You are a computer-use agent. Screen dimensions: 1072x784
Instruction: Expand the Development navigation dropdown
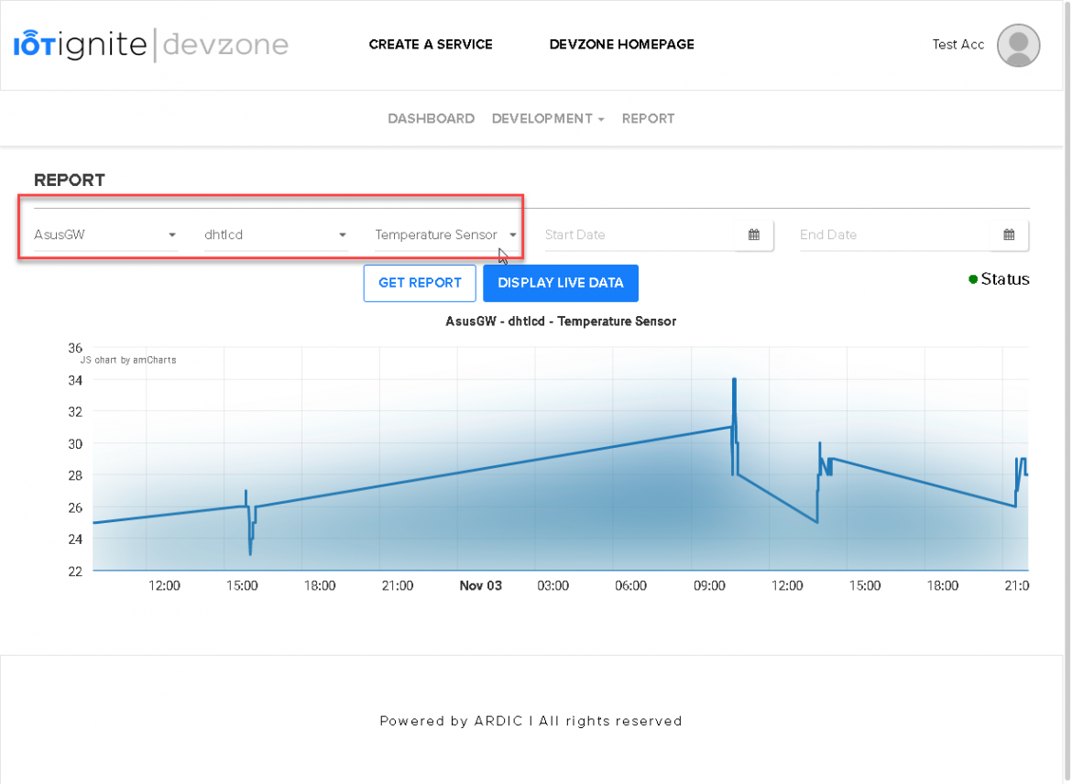click(602, 118)
